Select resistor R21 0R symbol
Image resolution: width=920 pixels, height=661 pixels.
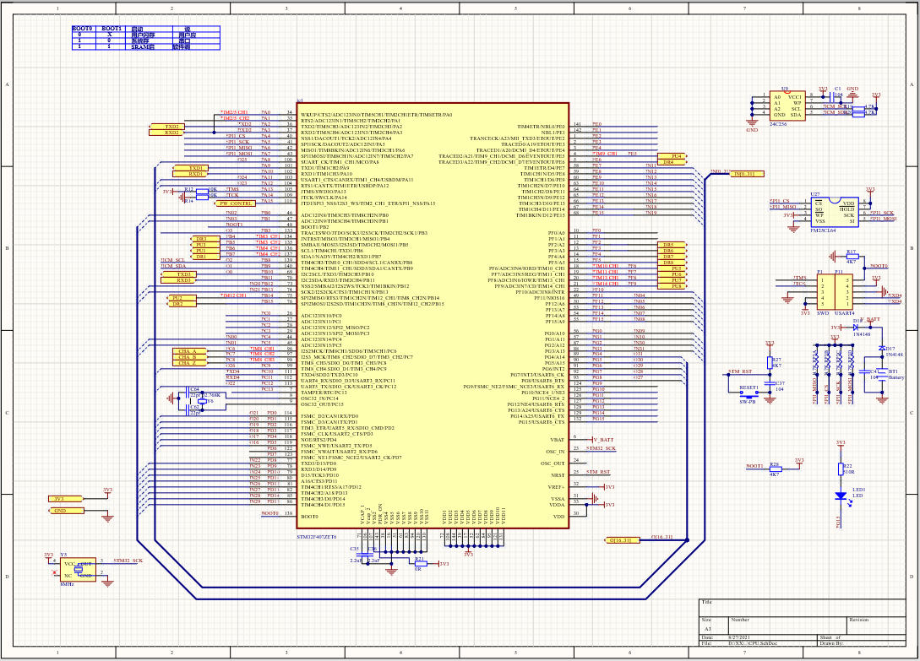(x=419, y=564)
